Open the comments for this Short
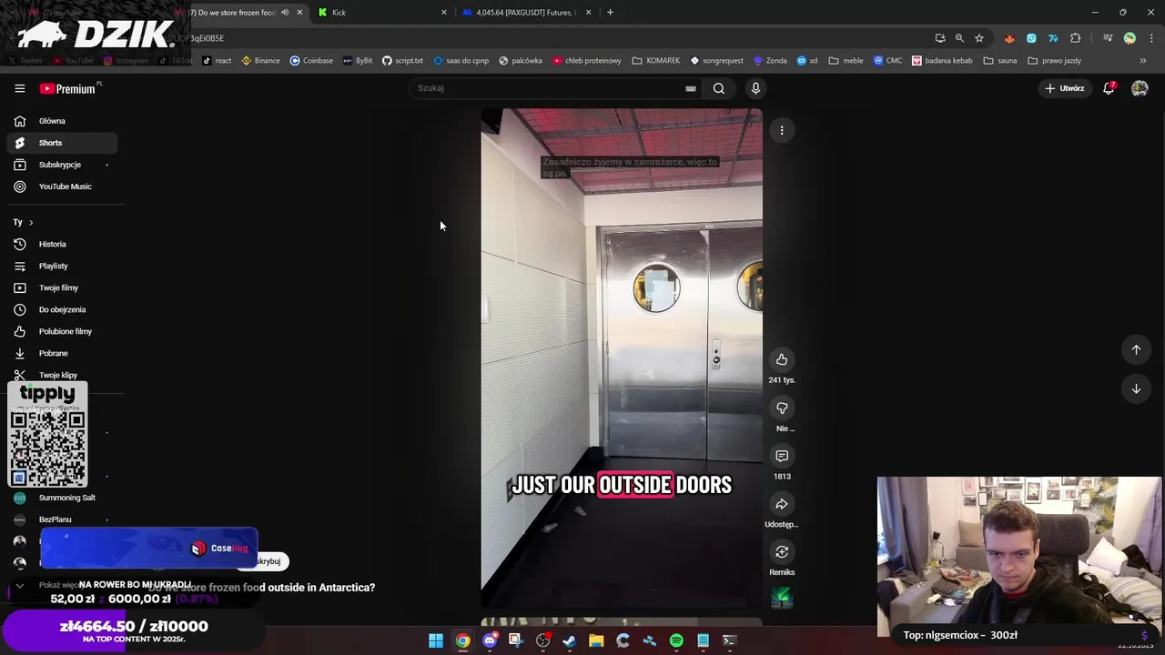The height and width of the screenshot is (655, 1165). pyautogui.click(x=782, y=456)
